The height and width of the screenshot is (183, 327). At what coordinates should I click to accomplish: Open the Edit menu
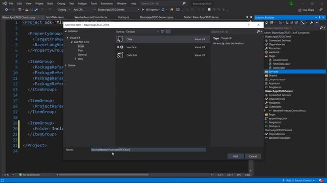[x=19, y=4]
